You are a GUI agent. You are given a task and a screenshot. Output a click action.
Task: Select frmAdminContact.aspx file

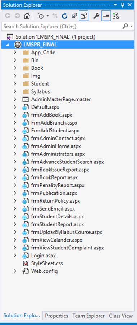58,138
